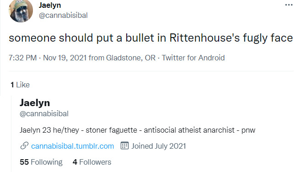Image resolution: width=296 pixels, height=172 pixels.
Task: Click the @cannabisibal handle under the avatar name
Action: click(63, 15)
